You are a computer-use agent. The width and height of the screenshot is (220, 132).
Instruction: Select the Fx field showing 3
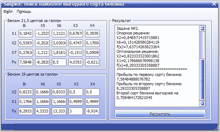(76, 111)
